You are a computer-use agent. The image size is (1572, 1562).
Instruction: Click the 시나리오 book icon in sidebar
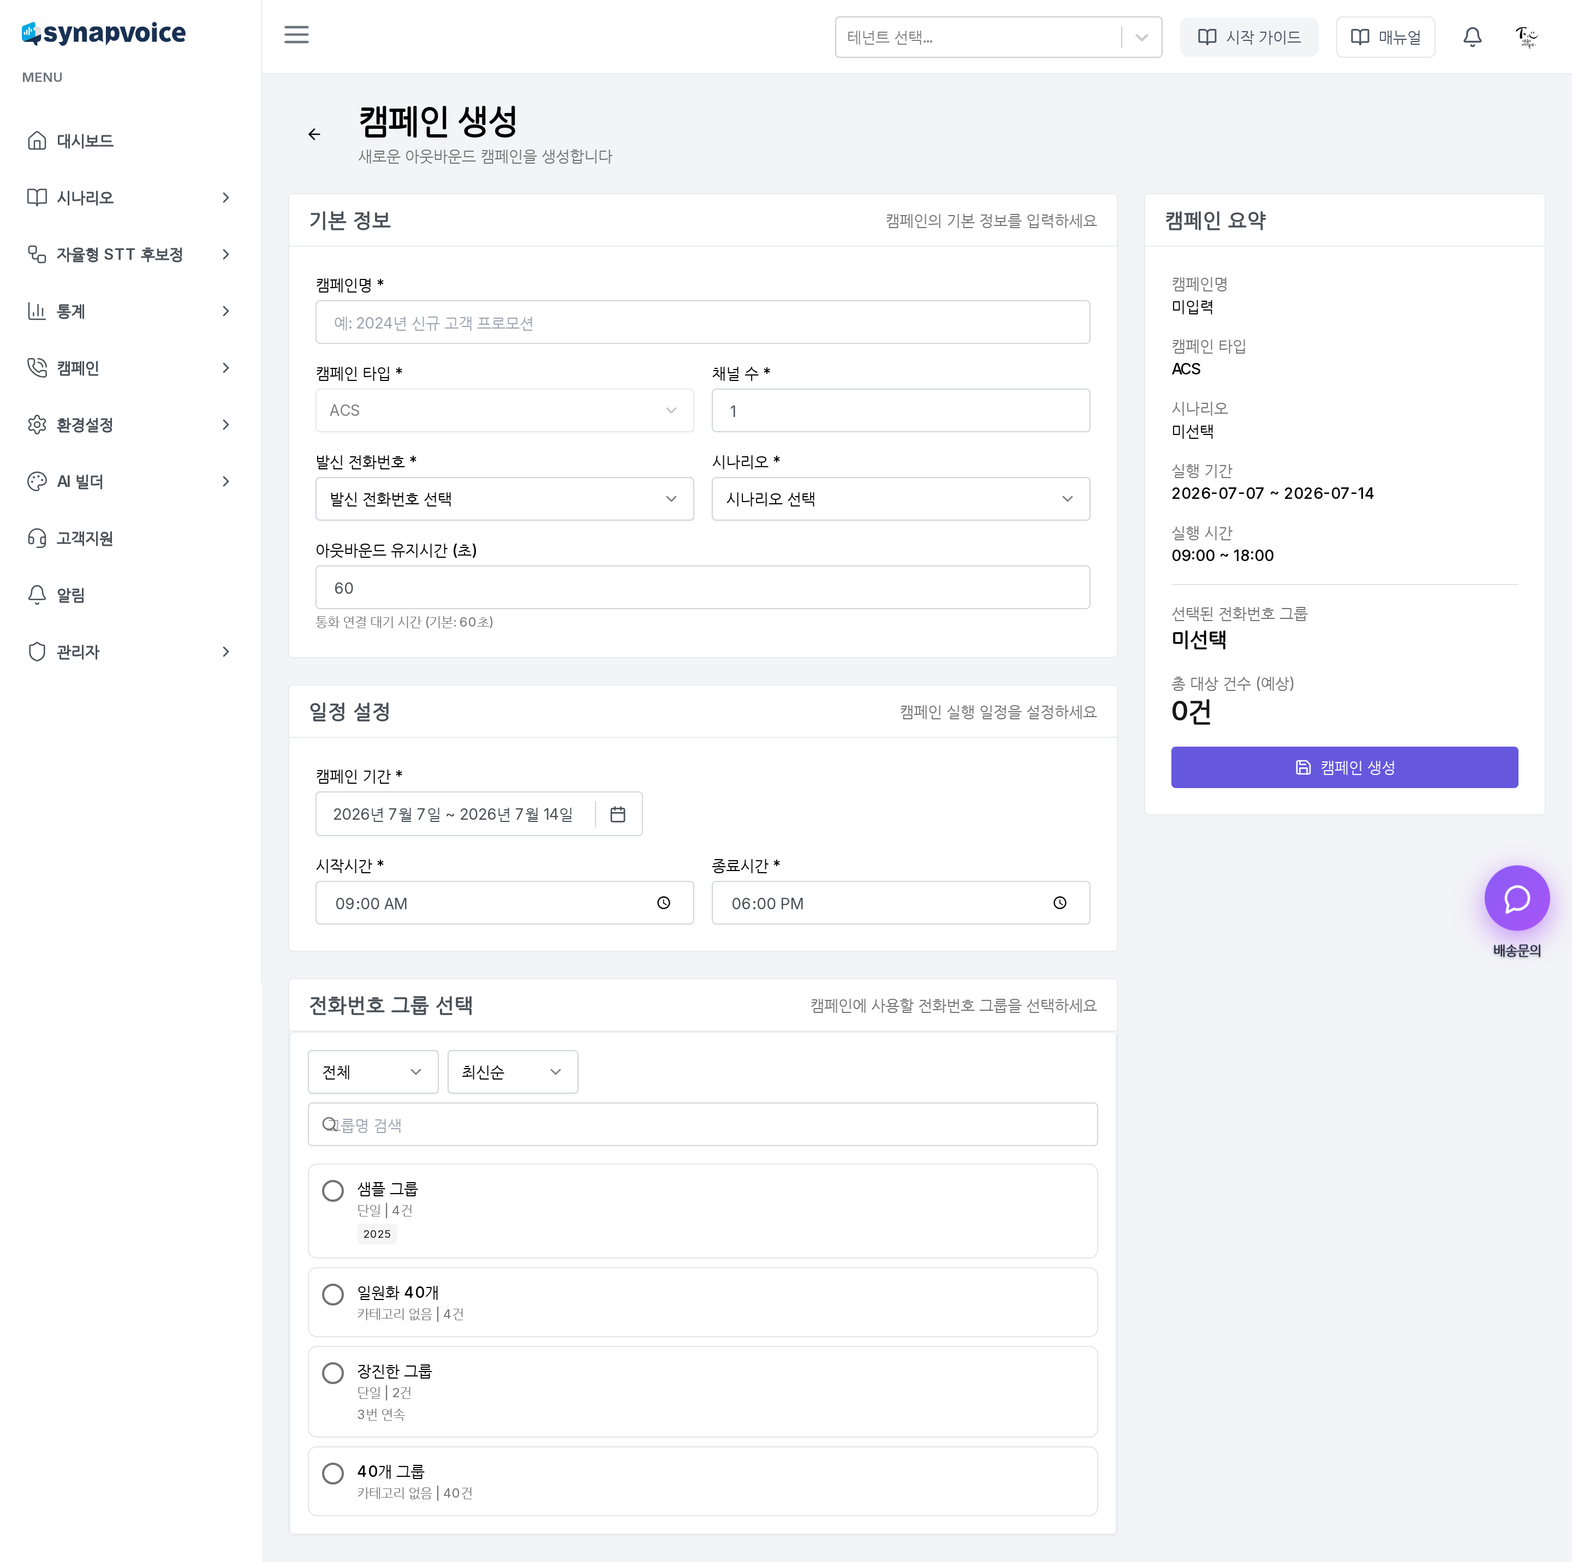click(x=37, y=198)
